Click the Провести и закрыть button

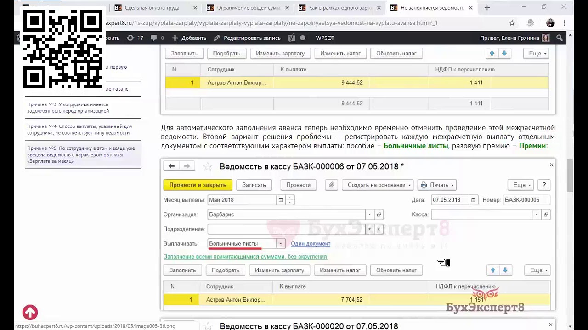tap(198, 185)
